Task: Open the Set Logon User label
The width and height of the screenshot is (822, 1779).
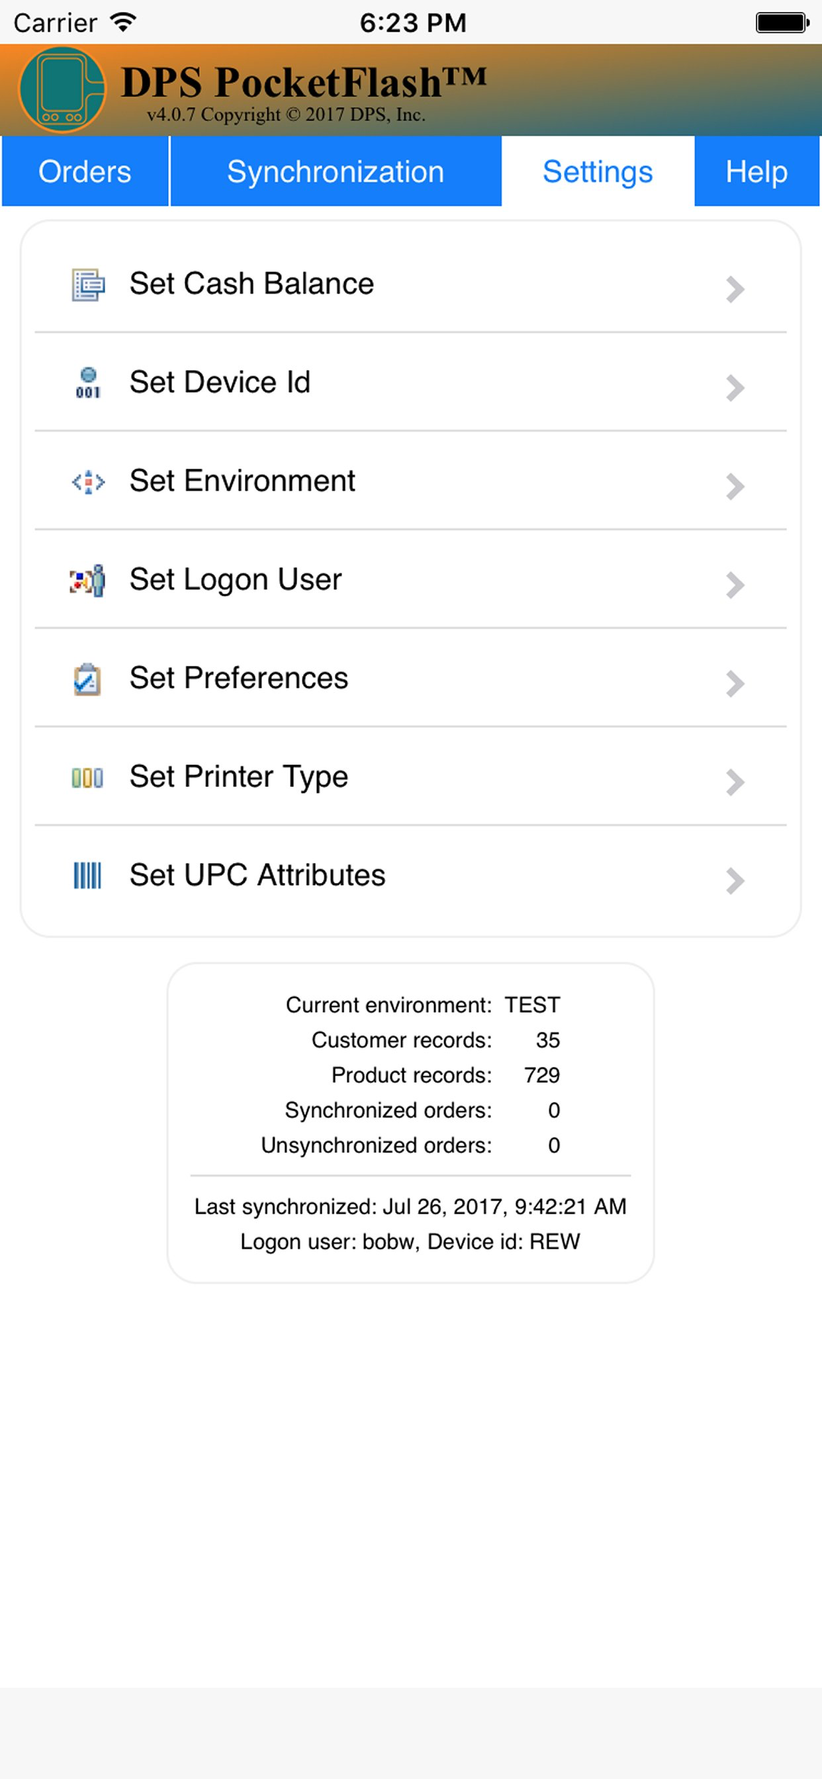Action: (x=236, y=580)
